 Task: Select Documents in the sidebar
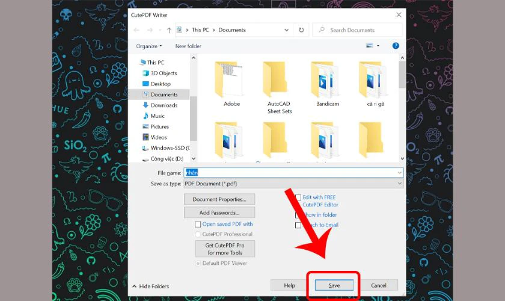click(160, 95)
